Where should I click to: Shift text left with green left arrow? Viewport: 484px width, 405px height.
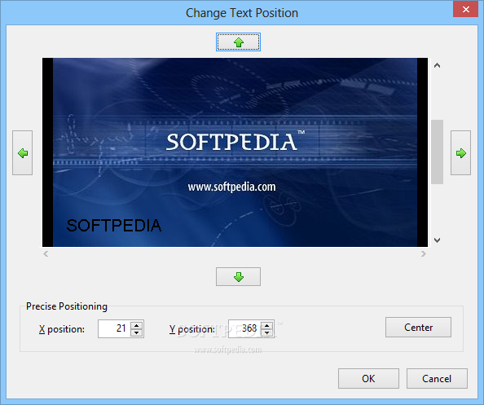pyautogui.click(x=22, y=153)
